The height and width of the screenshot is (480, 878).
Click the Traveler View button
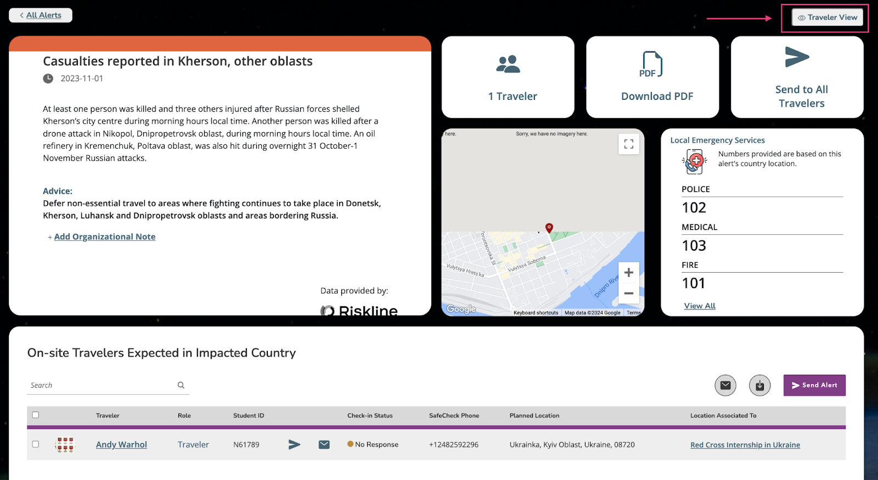(x=827, y=18)
